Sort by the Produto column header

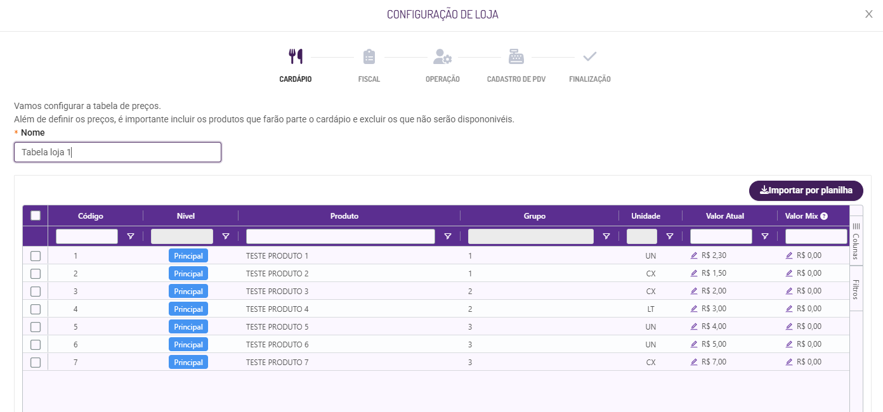pyautogui.click(x=344, y=216)
